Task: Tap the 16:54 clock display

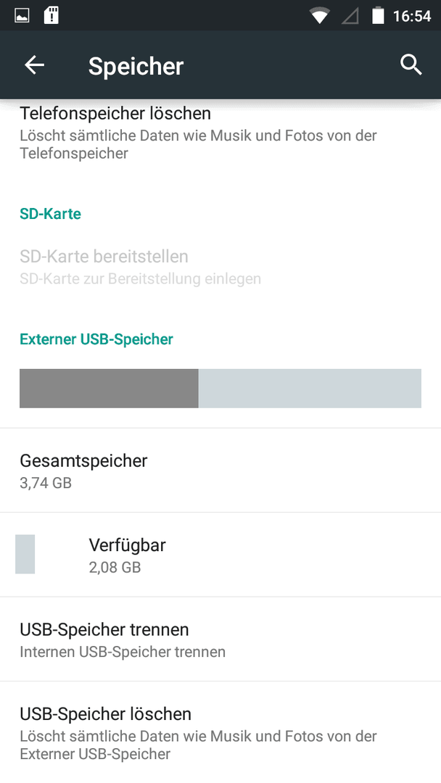Action: click(x=411, y=16)
